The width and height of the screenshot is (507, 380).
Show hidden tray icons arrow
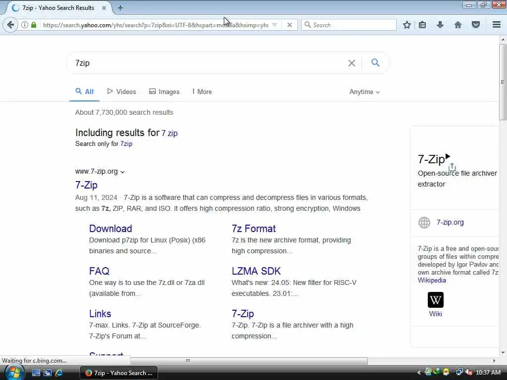pos(419,373)
